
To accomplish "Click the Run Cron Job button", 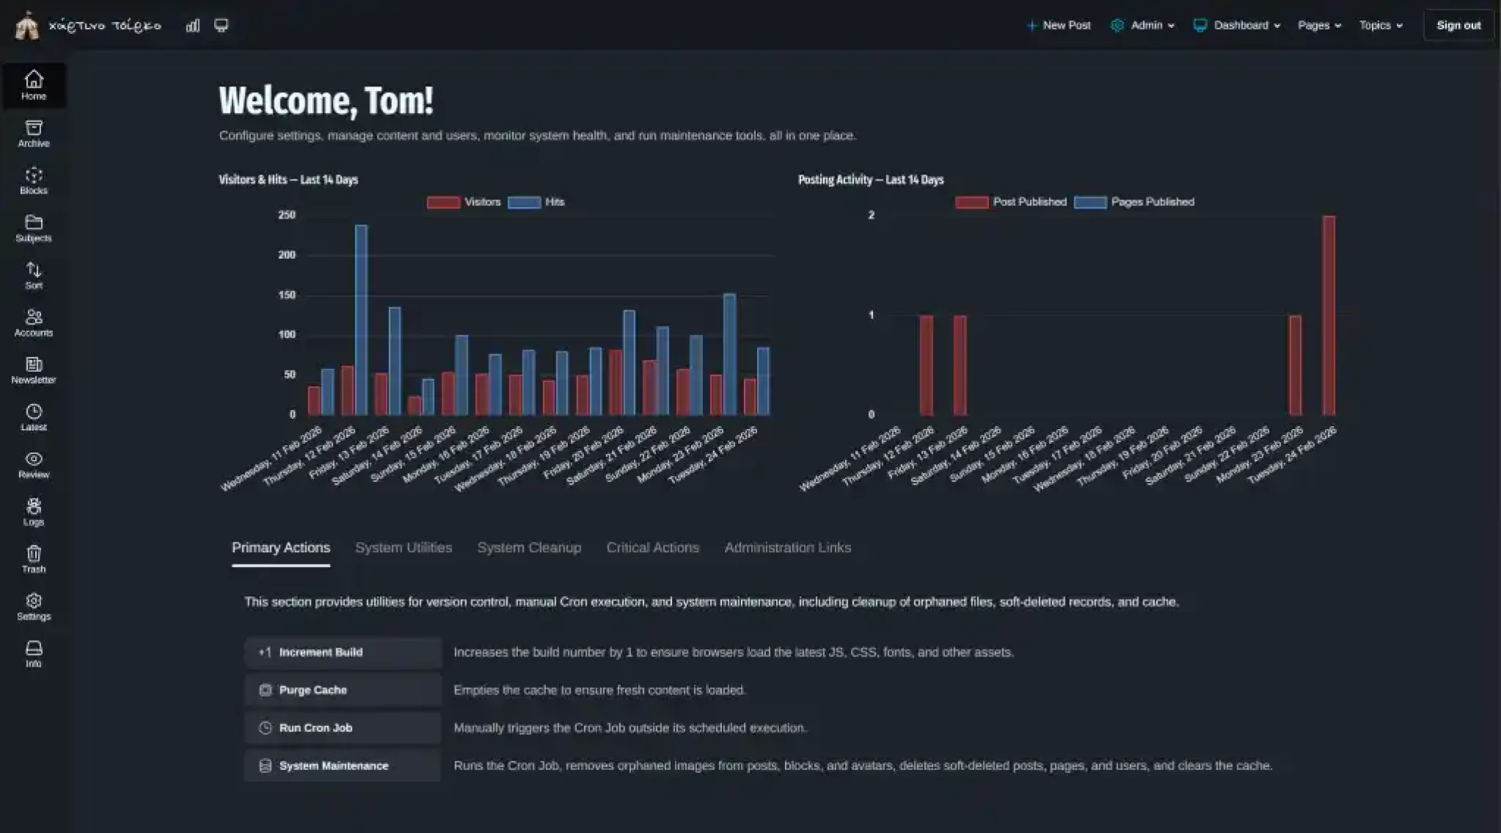I will tap(343, 728).
